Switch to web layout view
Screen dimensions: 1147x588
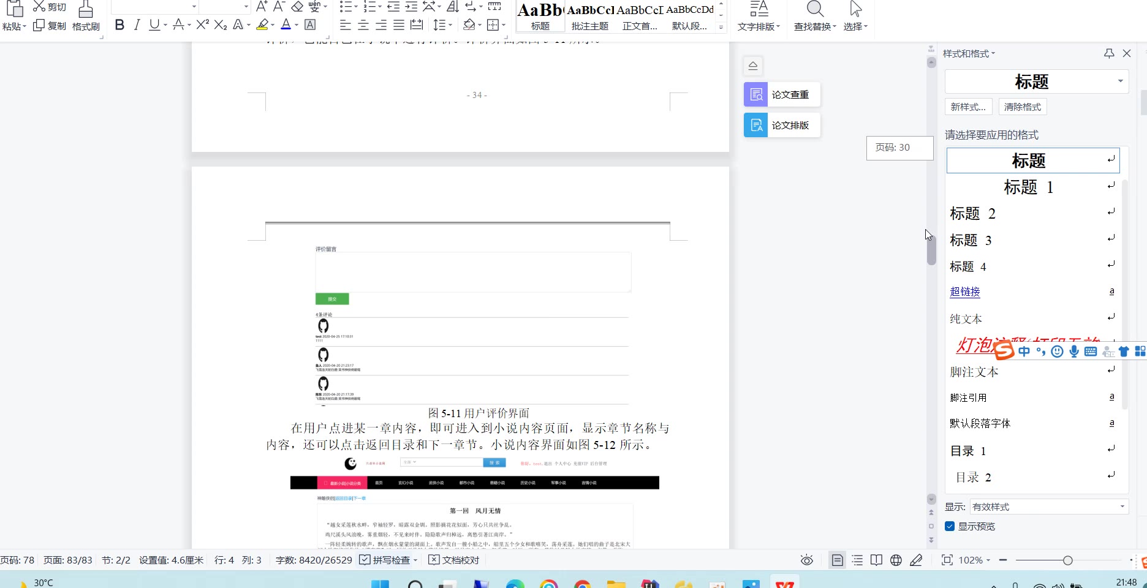pos(896,560)
